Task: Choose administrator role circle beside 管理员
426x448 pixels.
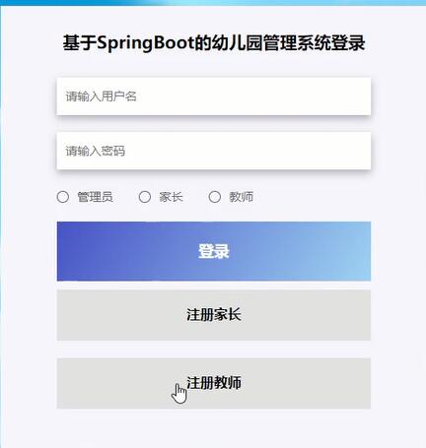Action: 63,197
